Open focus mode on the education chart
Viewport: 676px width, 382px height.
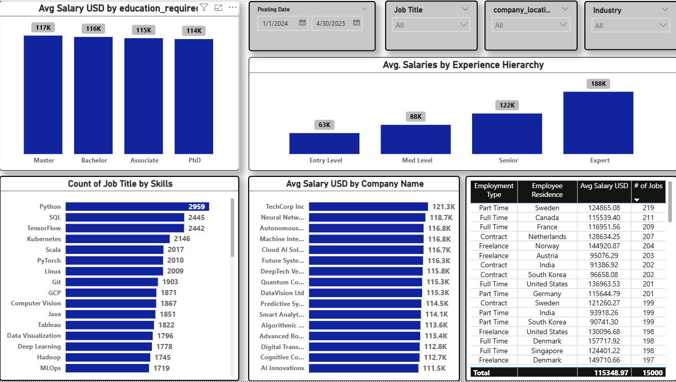coord(218,8)
